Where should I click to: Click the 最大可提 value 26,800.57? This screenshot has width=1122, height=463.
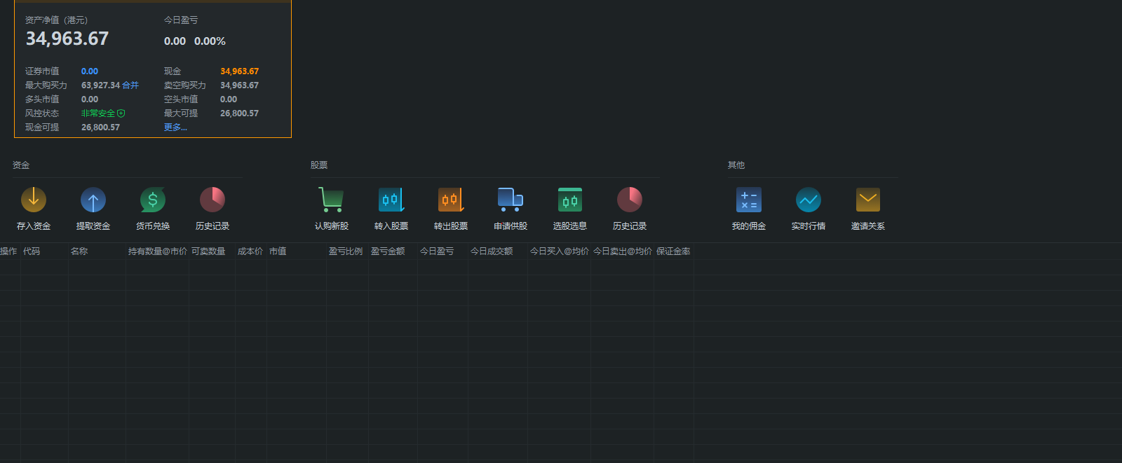coord(239,113)
